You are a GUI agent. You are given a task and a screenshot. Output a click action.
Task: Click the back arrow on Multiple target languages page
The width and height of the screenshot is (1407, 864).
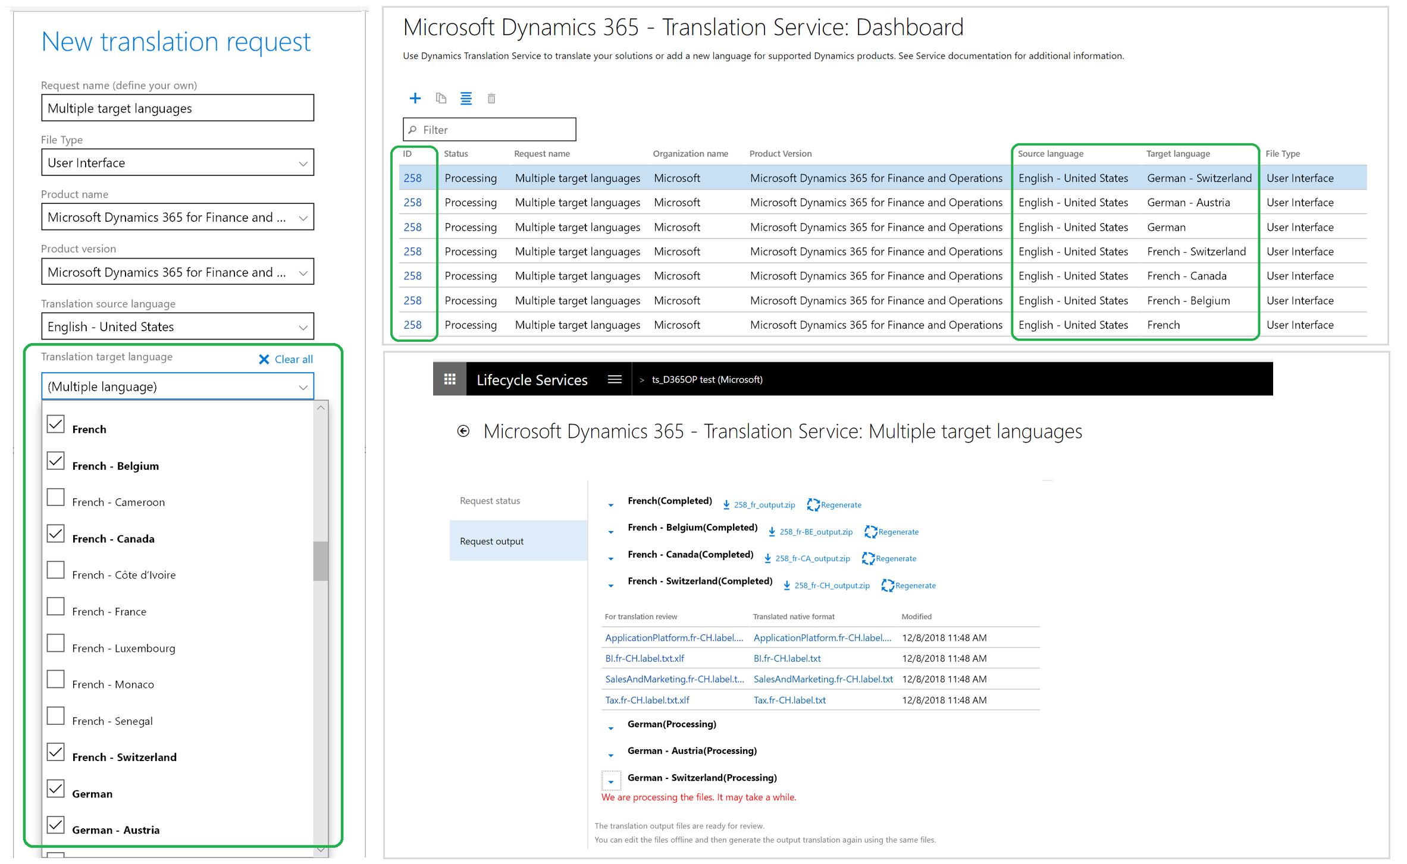[463, 431]
